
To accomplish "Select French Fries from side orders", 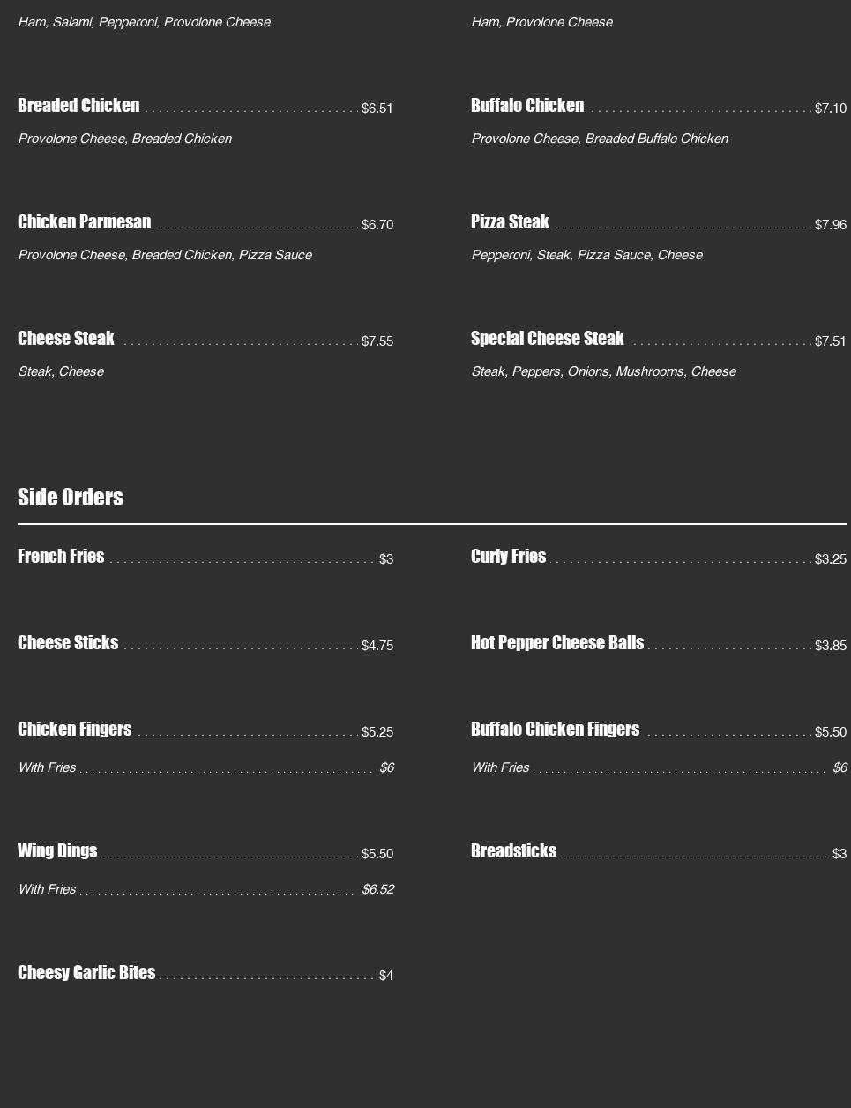I will pos(61,557).
